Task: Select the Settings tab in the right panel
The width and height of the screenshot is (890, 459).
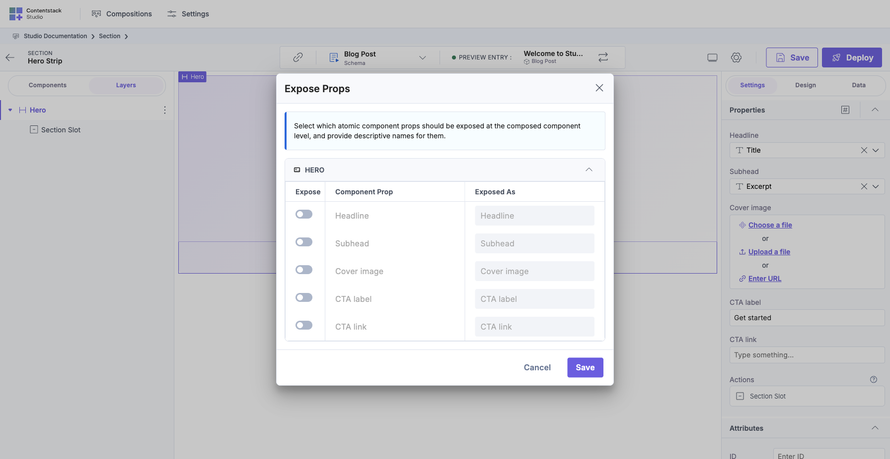Action: point(752,85)
